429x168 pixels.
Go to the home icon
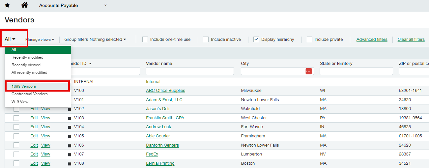24,5
